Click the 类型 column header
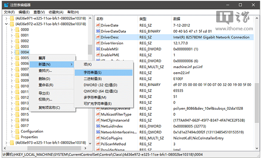Screen dimensions: 261x159 (143, 19)
